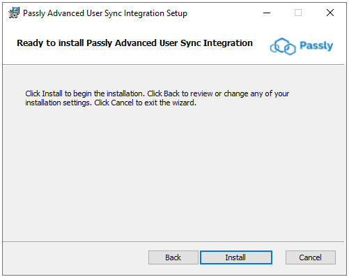Click the 'Ready to install Passly Advanced User Sync Integration' heading
The width and height of the screenshot is (349, 277).
coord(134,43)
